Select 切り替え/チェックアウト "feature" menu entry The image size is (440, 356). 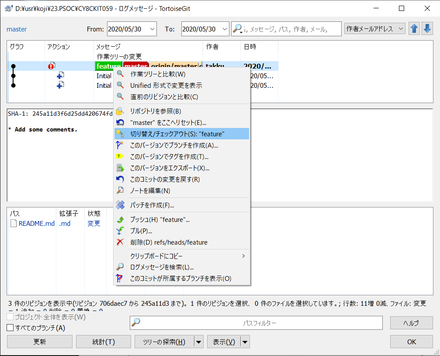coord(177,134)
